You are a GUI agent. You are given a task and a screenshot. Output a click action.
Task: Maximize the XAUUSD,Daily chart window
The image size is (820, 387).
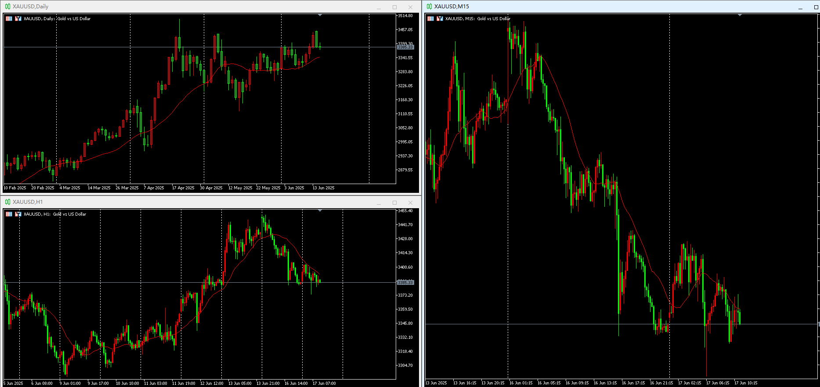point(394,7)
